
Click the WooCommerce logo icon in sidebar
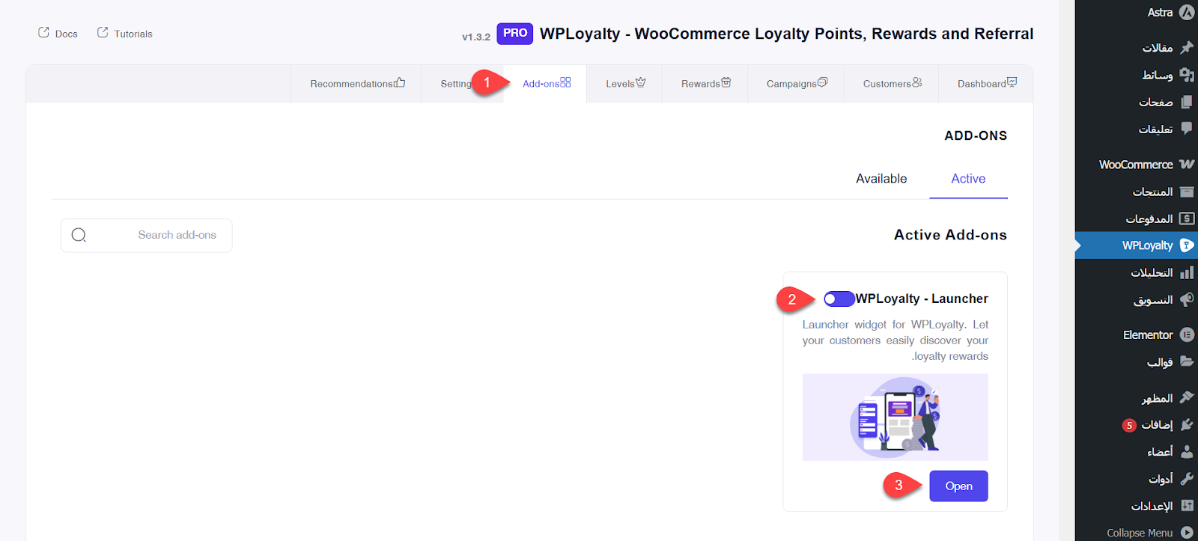pos(1187,164)
